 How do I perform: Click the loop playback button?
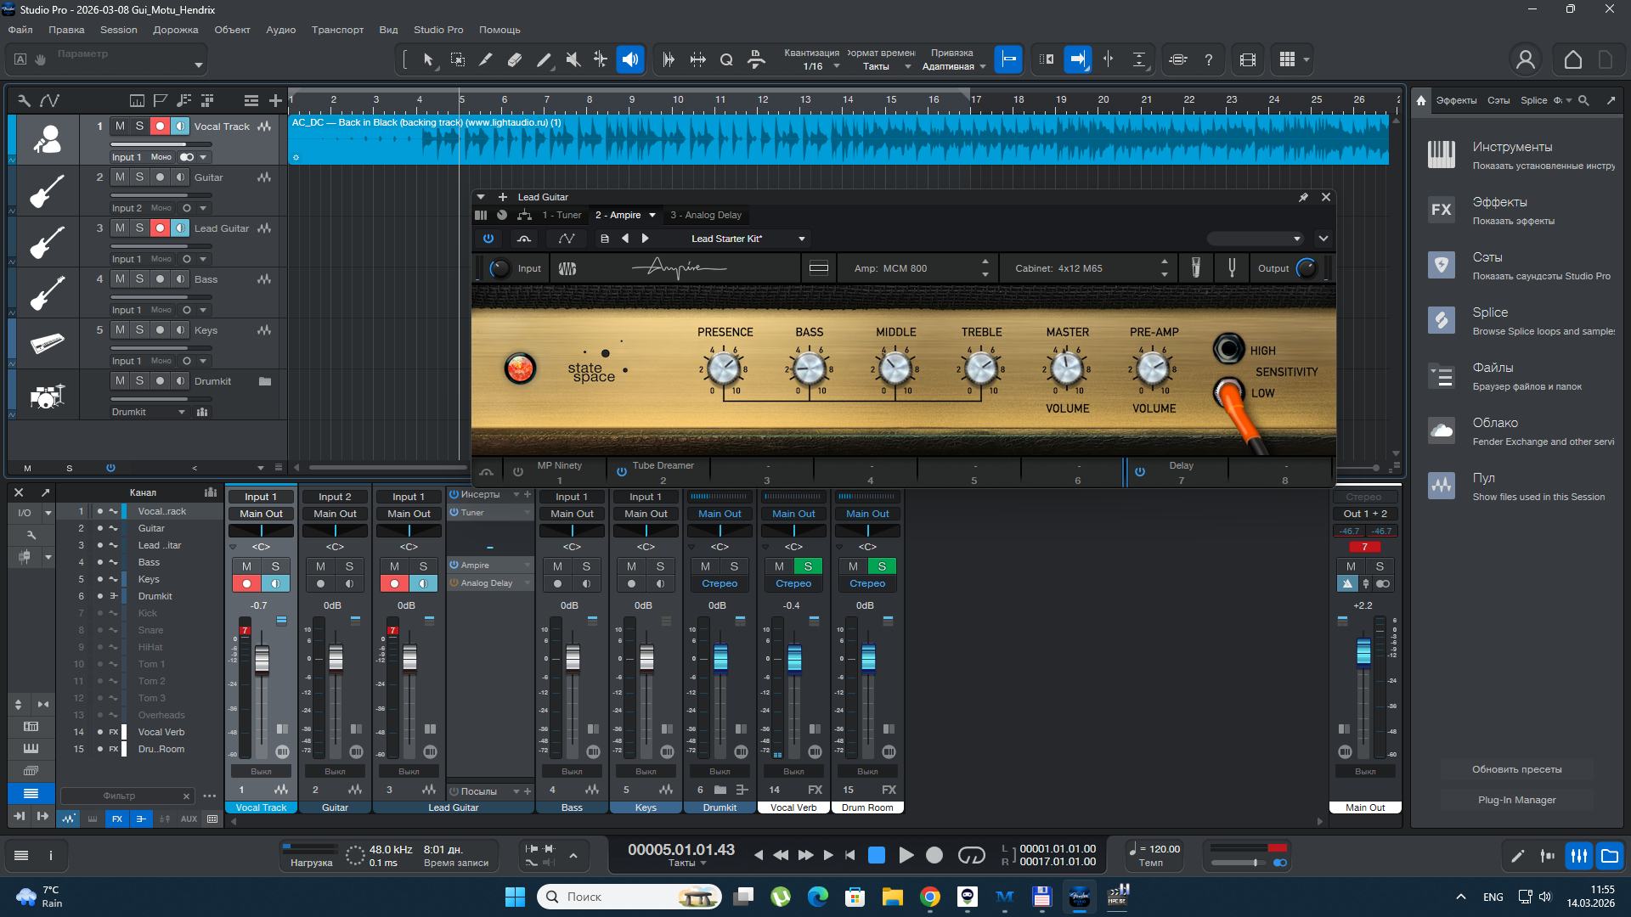[971, 856]
